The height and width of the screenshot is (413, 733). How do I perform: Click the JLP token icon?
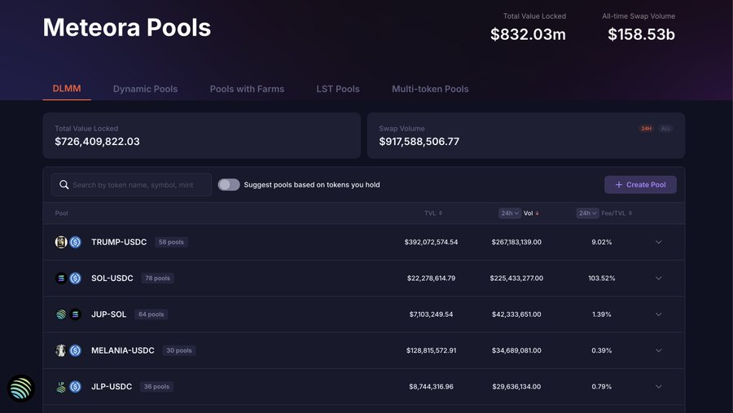[x=61, y=386]
